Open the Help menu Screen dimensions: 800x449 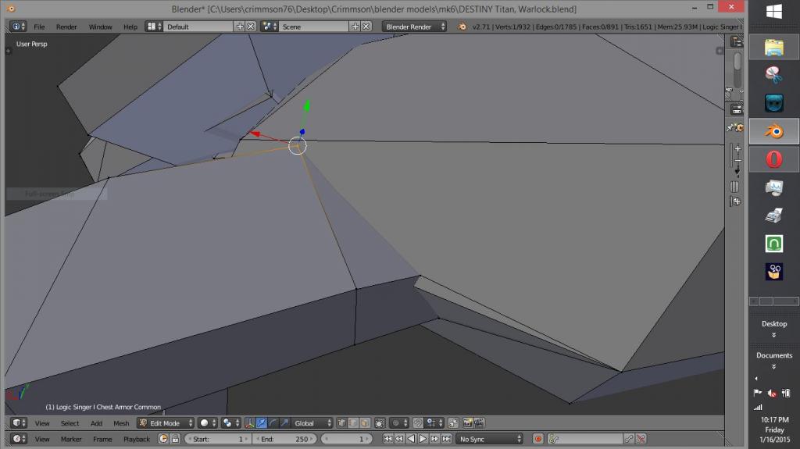130,27
